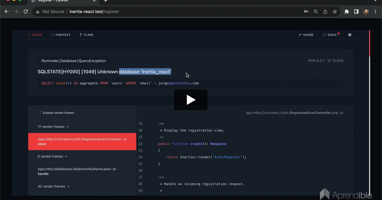Switch to the STACK tab
This screenshot has width=382, height=200.
(x=35, y=35)
